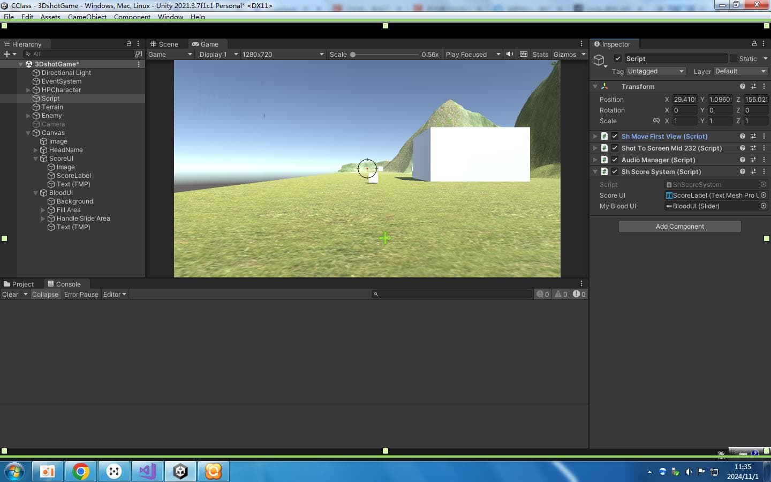Adjust the Game view Scale slider

385,54
